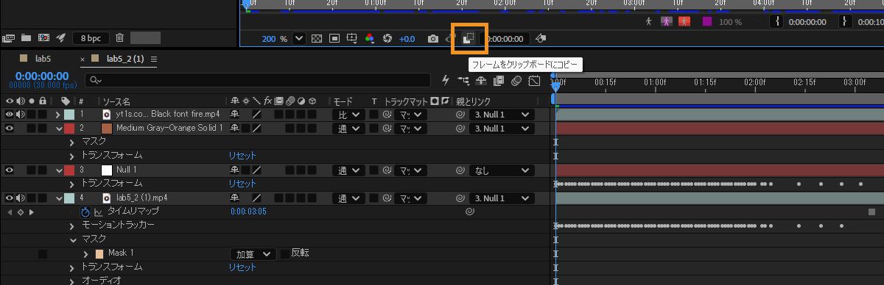Enable the 反転 checkbox for Mask 1
Viewport: 884px width, 285px height.
(x=285, y=253)
